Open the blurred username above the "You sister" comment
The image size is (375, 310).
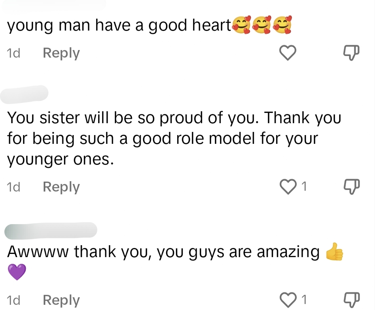click(24, 94)
